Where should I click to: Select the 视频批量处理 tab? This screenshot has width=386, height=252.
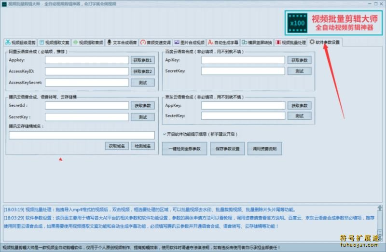(x=290, y=42)
